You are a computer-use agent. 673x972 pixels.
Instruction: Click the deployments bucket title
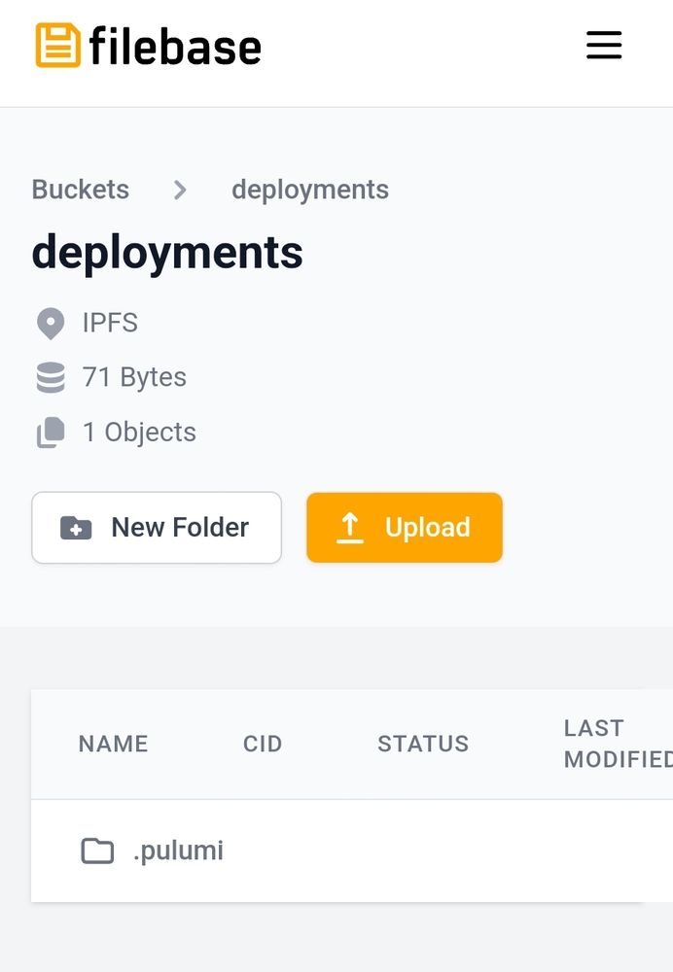[167, 253]
